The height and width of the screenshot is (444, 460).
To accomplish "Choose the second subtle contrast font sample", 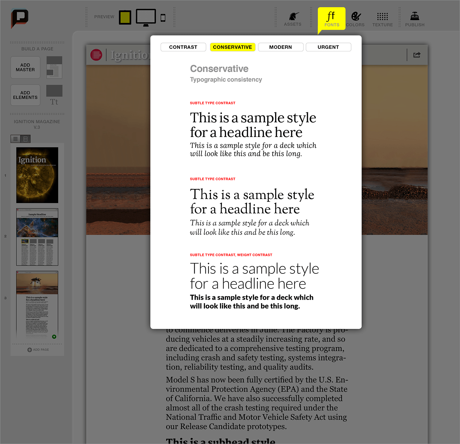I will coord(252,211).
